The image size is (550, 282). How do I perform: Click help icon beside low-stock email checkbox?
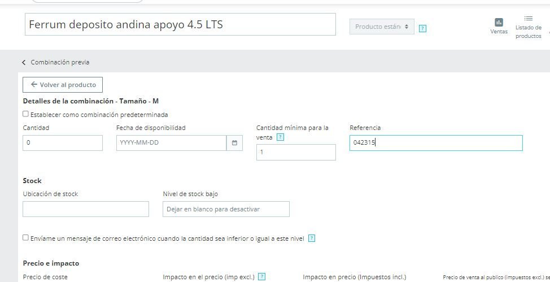click(x=312, y=238)
